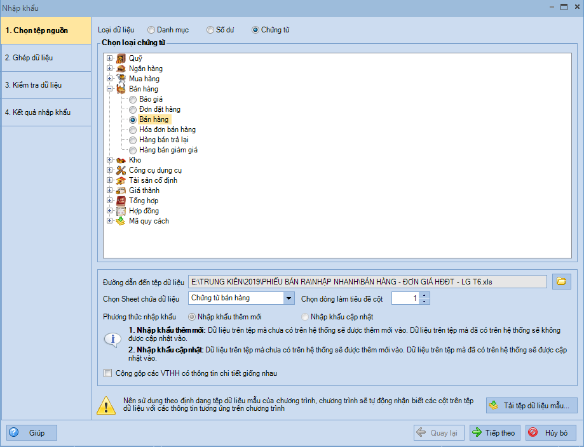Expand the Ngân hàng tree node
The image size is (584, 447).
pos(109,68)
